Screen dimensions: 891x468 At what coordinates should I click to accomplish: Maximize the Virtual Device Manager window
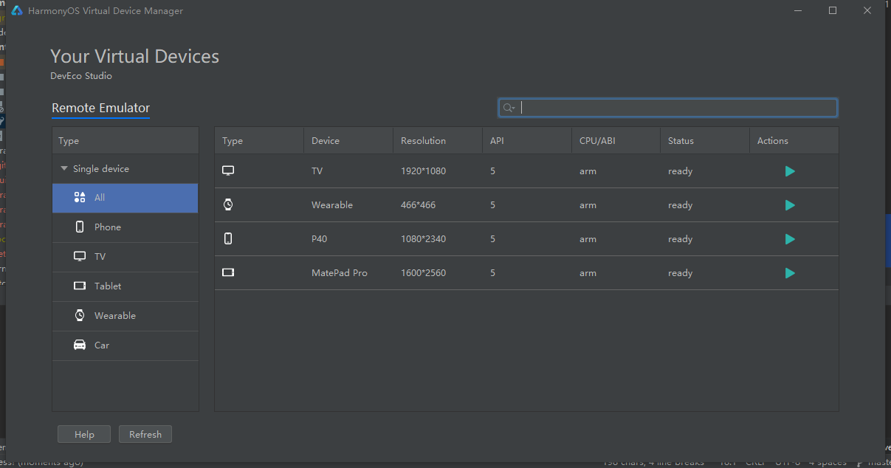click(833, 10)
